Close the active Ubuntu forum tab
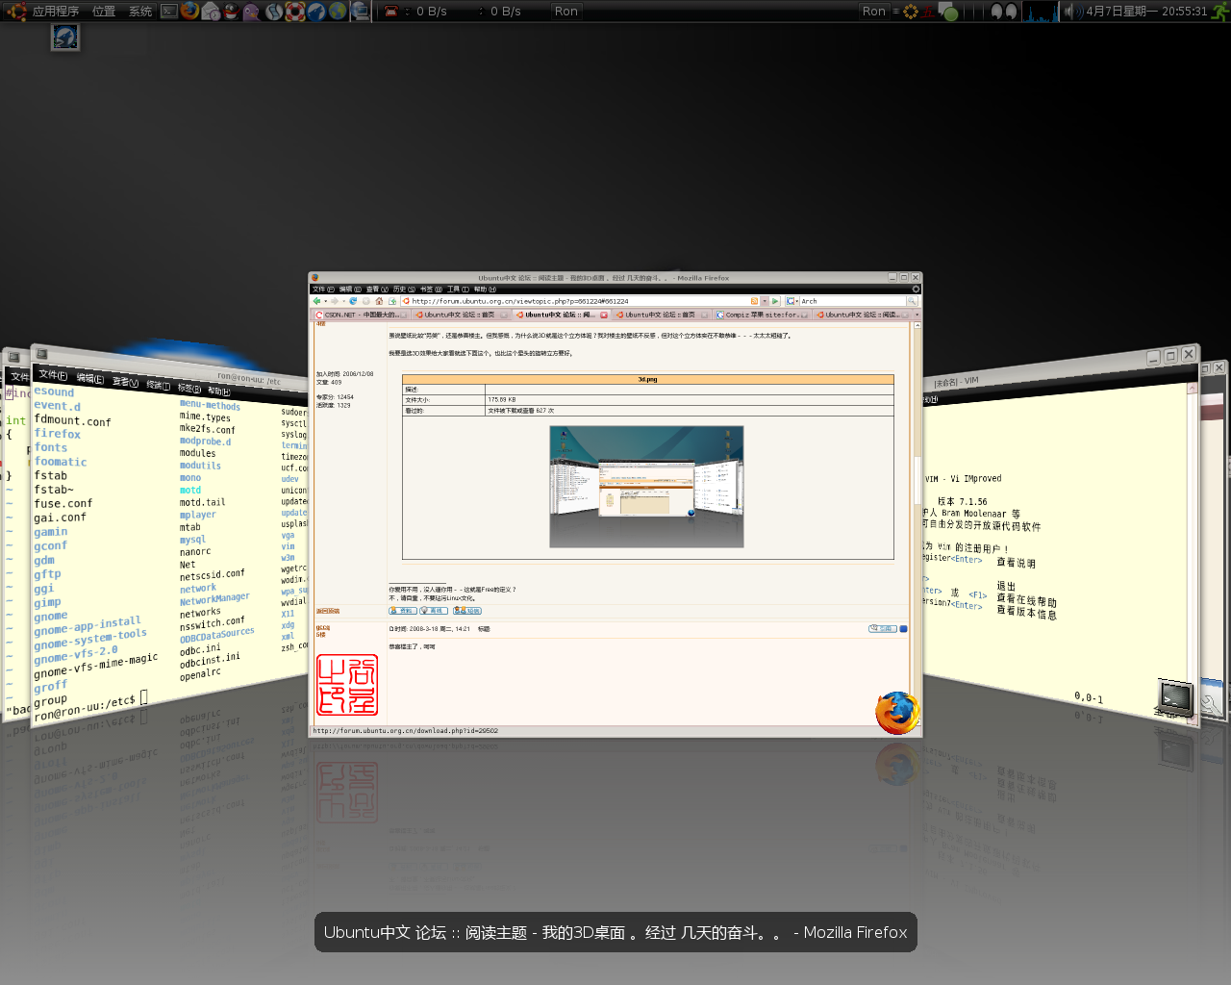The height and width of the screenshot is (985, 1231). click(x=604, y=315)
